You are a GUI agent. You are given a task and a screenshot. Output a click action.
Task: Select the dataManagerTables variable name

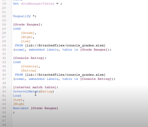point(38,4)
